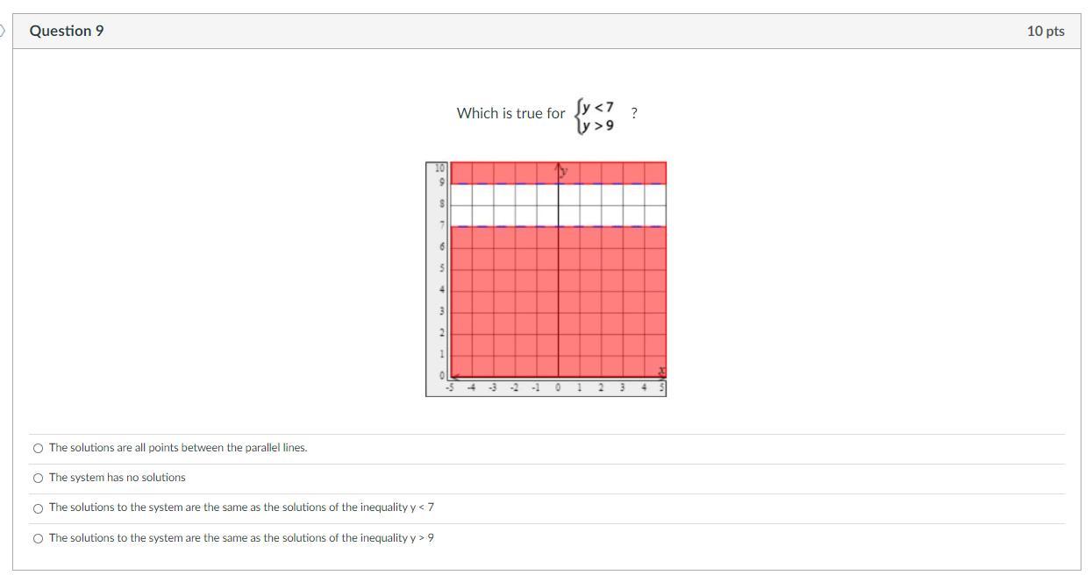Click the origin label 0 on x-axis

(558, 387)
